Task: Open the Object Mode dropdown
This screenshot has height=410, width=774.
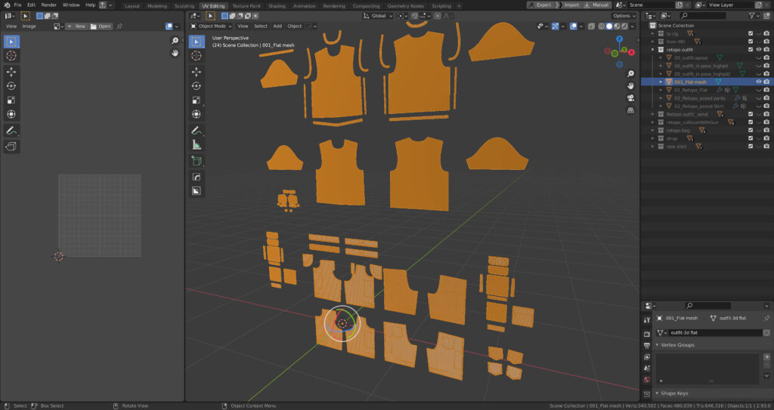Action: point(212,26)
